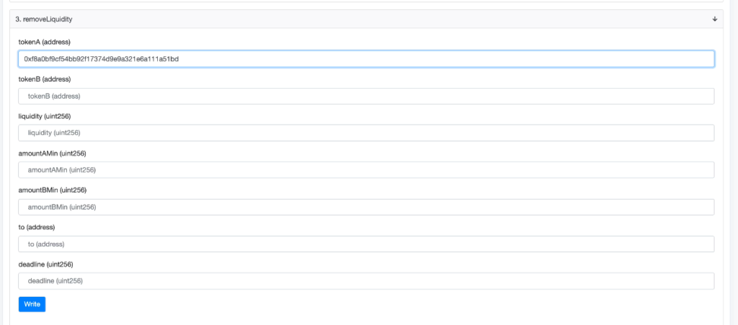The image size is (738, 325).
Task: Click the 'to (address)' input box
Action: pos(366,244)
